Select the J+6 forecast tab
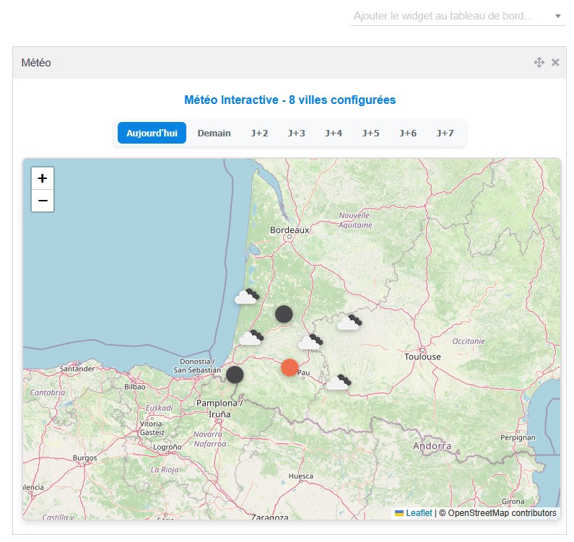 click(x=408, y=133)
